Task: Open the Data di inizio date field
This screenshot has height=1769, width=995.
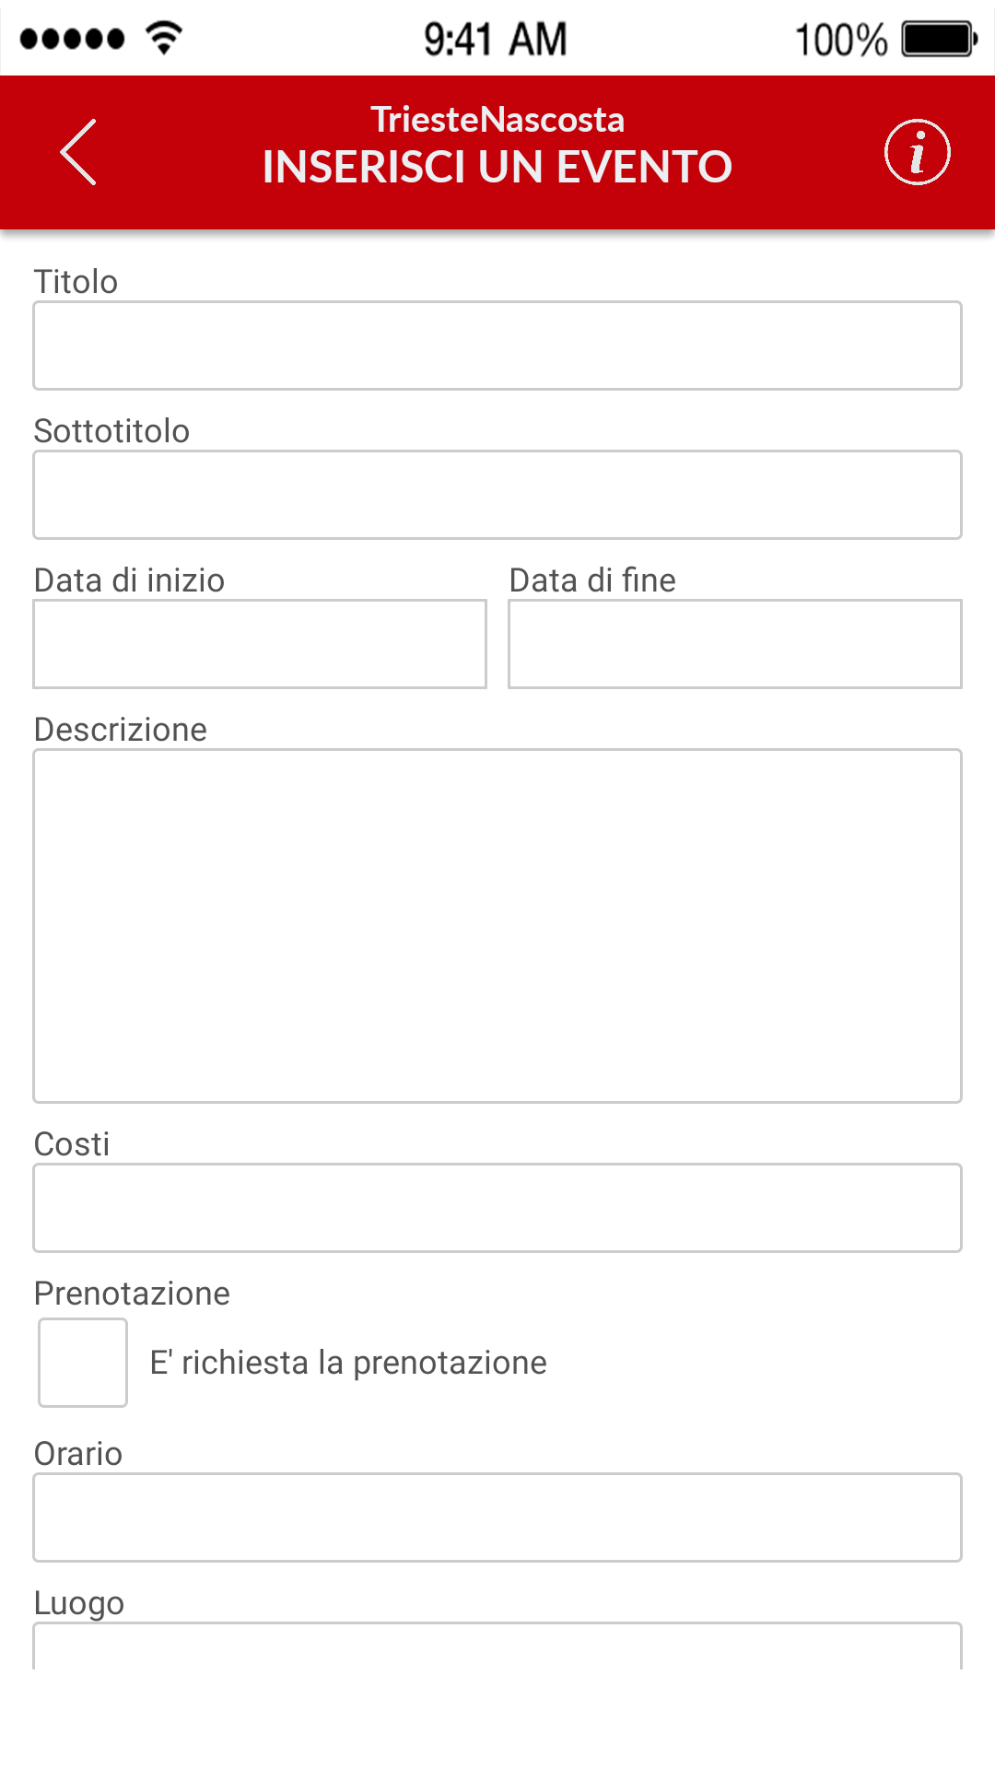Action: point(260,644)
